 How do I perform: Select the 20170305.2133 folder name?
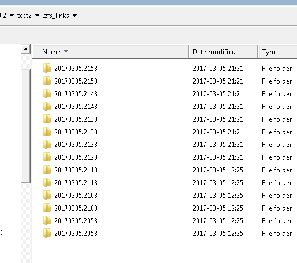click(76, 132)
